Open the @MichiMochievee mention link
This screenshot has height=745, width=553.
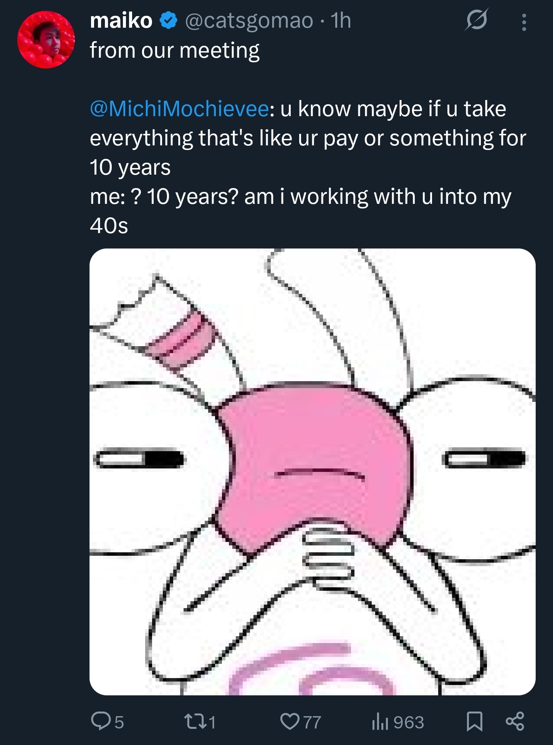tap(179, 109)
